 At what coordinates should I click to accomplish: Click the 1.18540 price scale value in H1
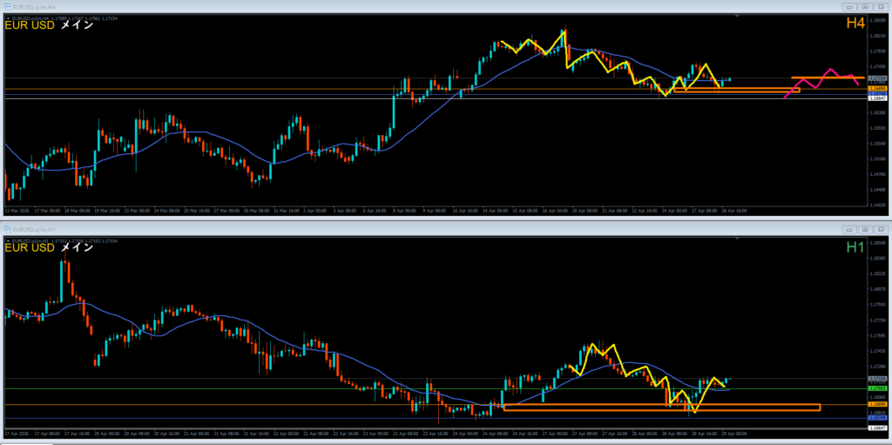(876, 243)
